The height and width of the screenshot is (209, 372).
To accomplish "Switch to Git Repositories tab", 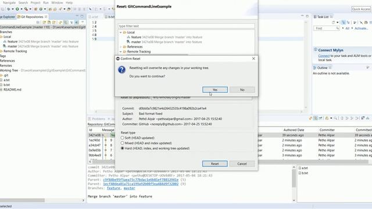I will pyautogui.click(x=31, y=17).
